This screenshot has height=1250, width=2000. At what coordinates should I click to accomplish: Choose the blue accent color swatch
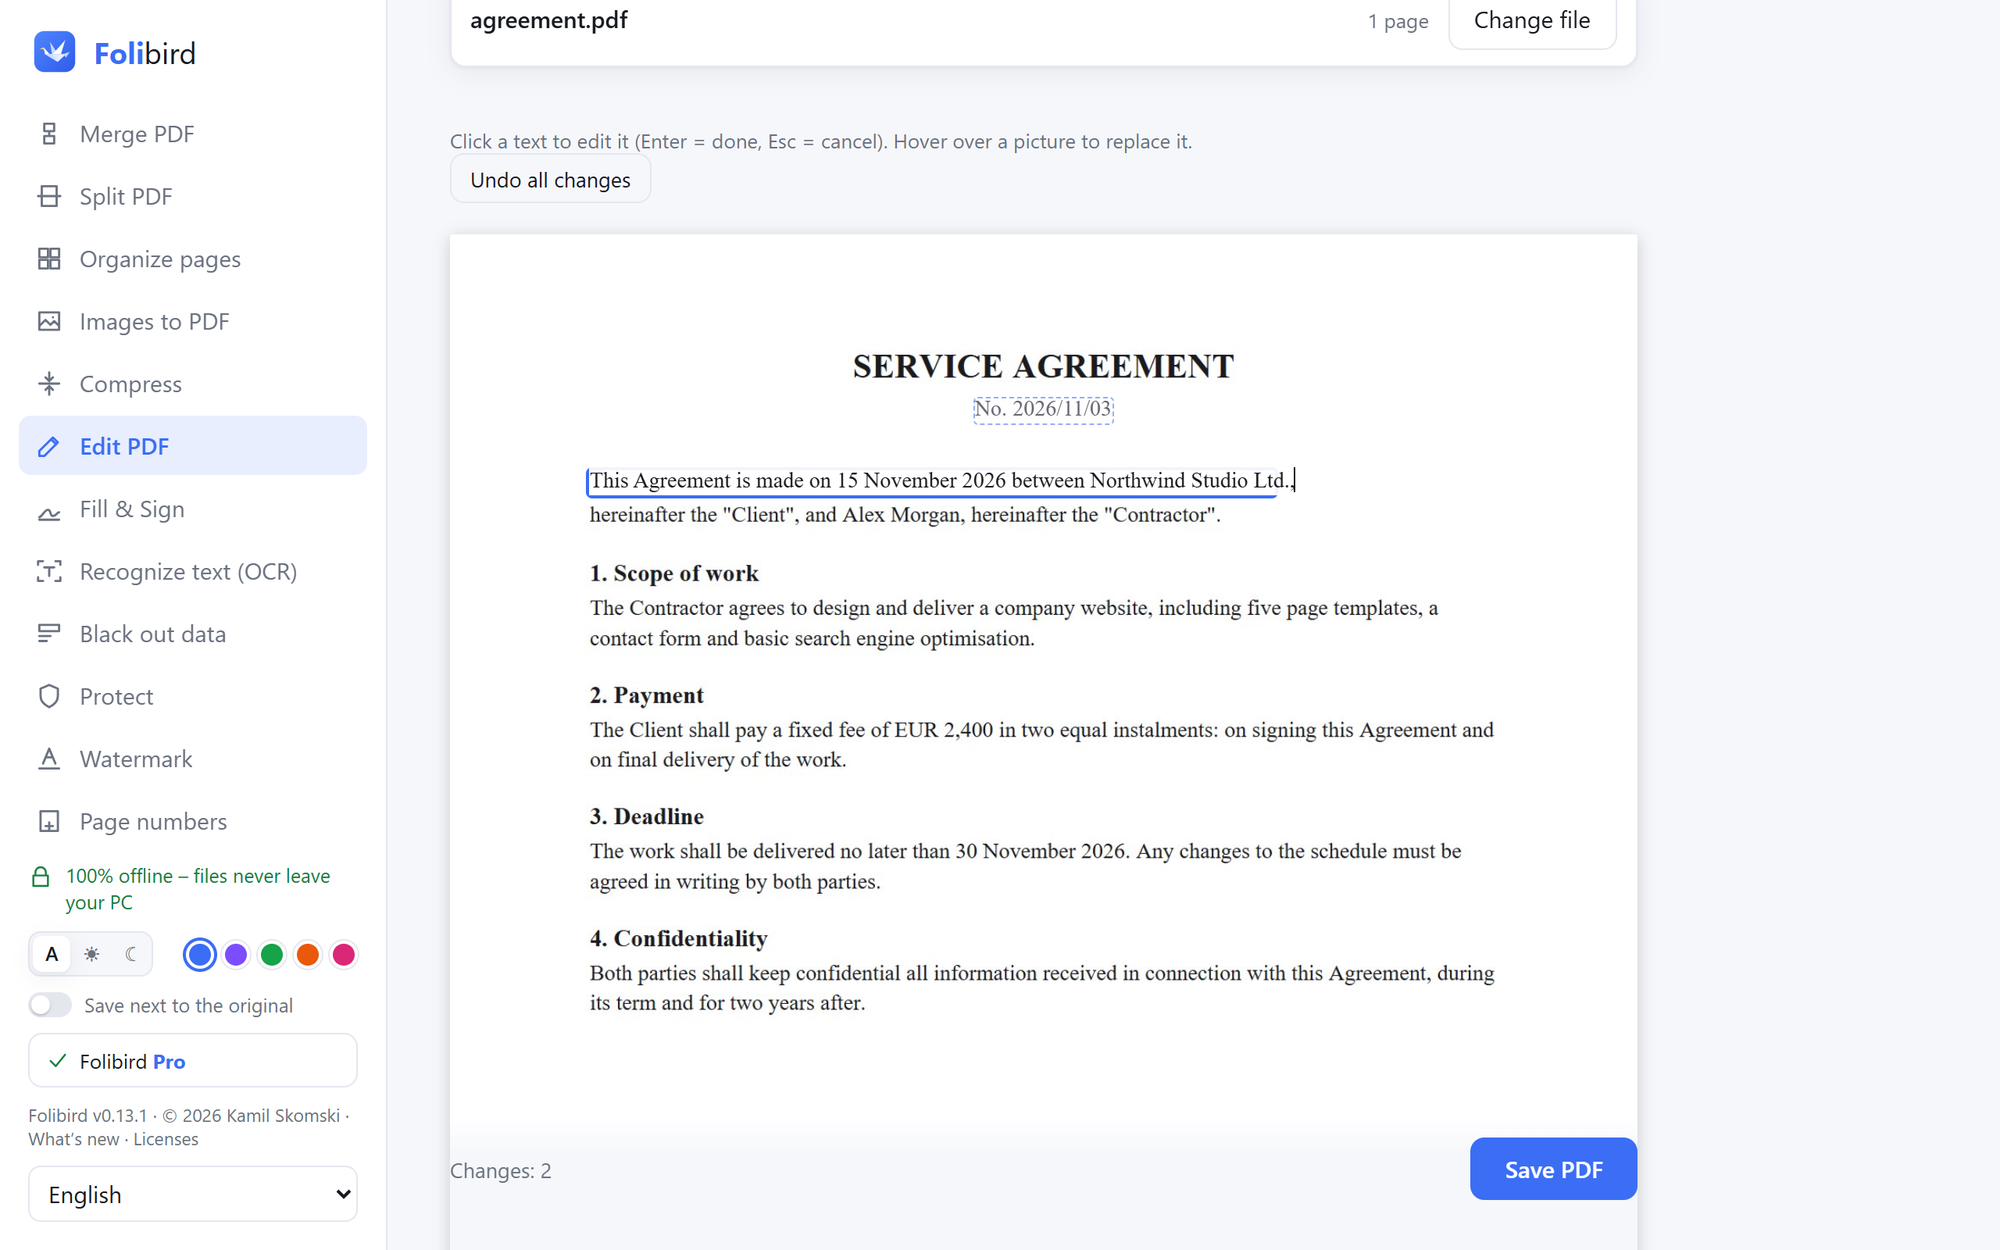200,955
